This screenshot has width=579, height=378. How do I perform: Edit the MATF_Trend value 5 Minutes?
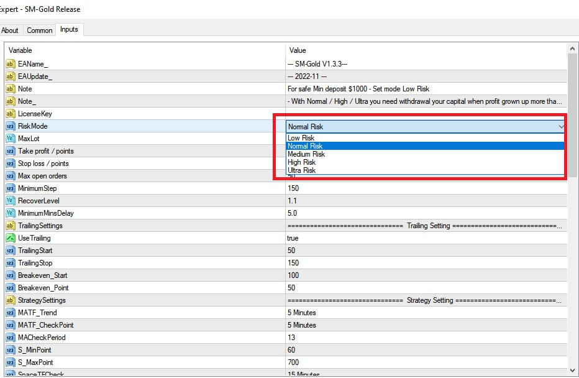[427, 313]
